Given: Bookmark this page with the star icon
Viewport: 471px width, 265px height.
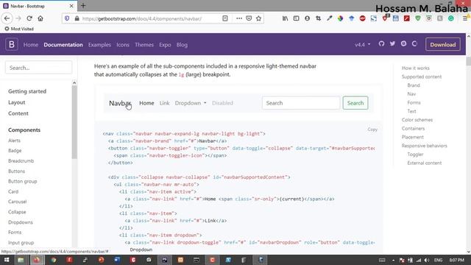Looking at the screenshot, I should [x=258, y=18].
